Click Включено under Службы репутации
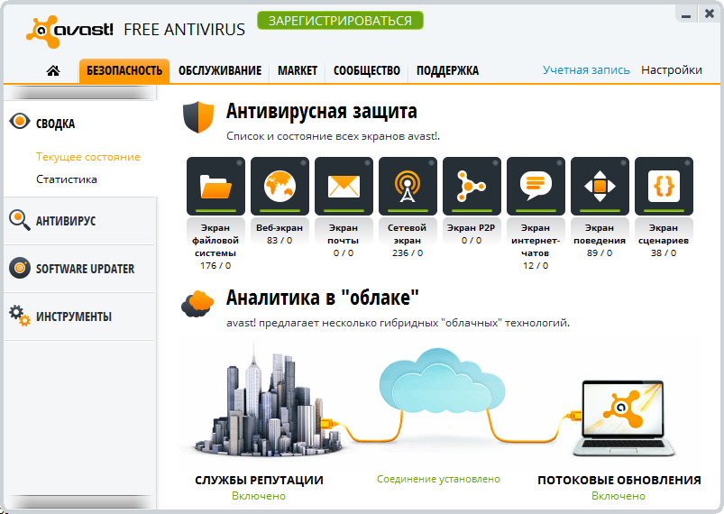 click(x=259, y=496)
